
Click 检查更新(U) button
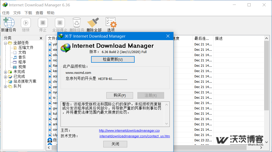pyautogui.click(x=113, y=59)
